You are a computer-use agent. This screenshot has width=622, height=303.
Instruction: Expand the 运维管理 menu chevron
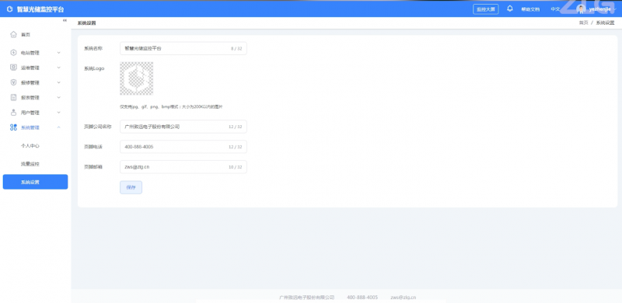pos(59,68)
